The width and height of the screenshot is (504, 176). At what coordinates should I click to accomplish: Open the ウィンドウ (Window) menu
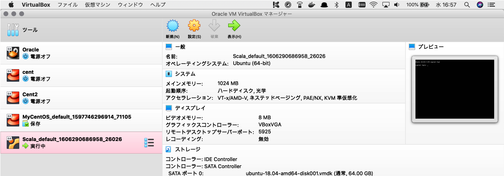(130, 5)
